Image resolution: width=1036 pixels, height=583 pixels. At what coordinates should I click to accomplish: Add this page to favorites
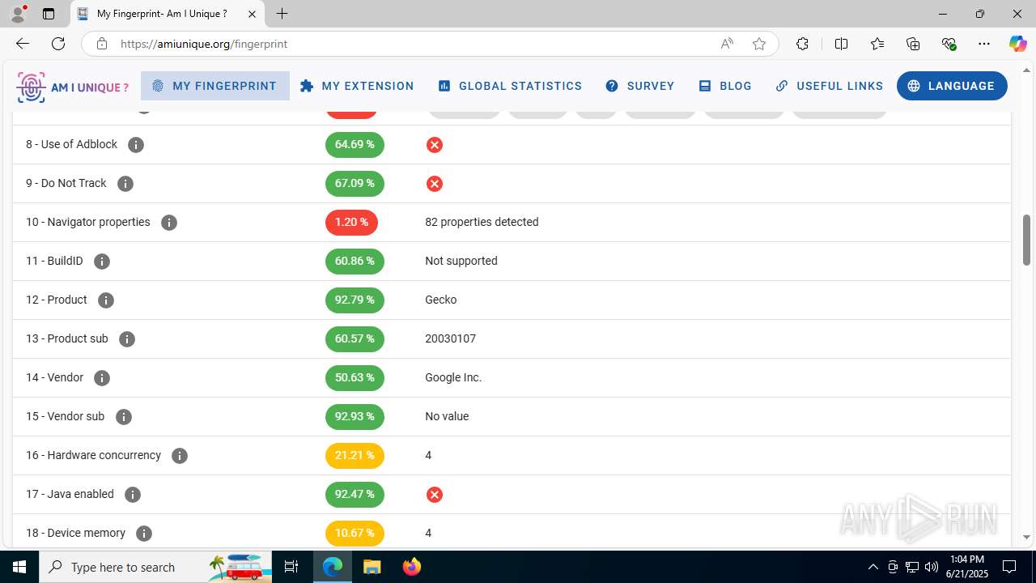[759, 44]
